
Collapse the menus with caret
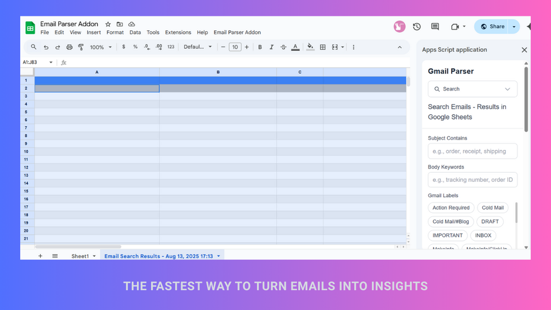click(x=400, y=47)
